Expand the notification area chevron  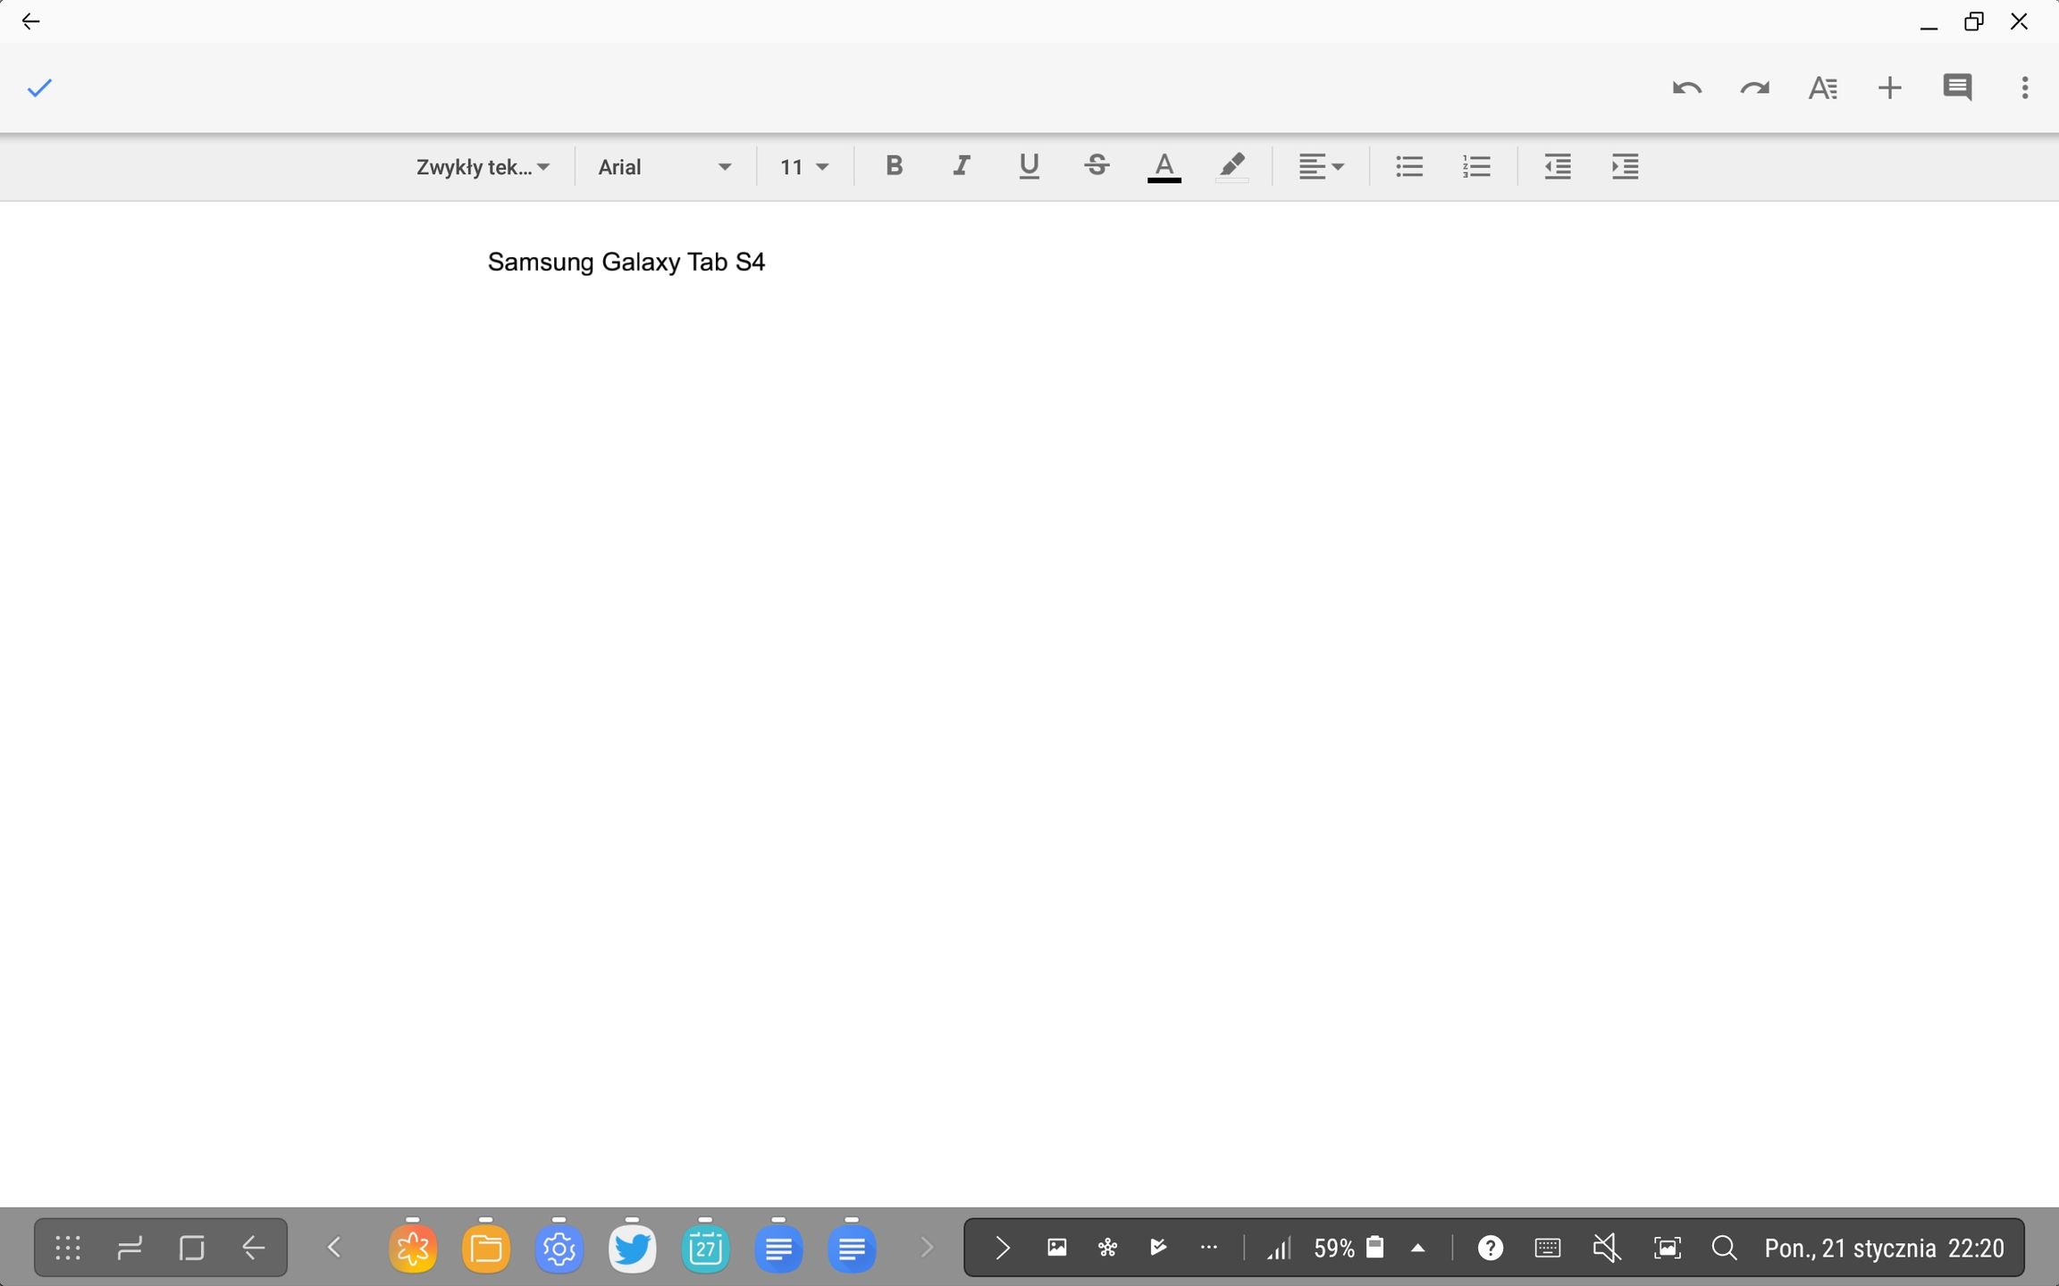(1002, 1248)
